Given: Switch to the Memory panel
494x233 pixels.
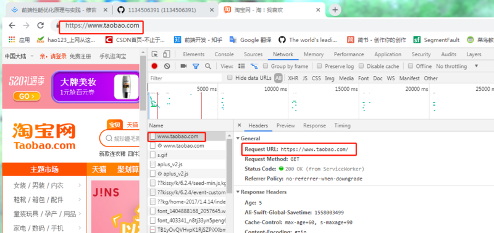Looking at the screenshot, I should click(314, 54).
